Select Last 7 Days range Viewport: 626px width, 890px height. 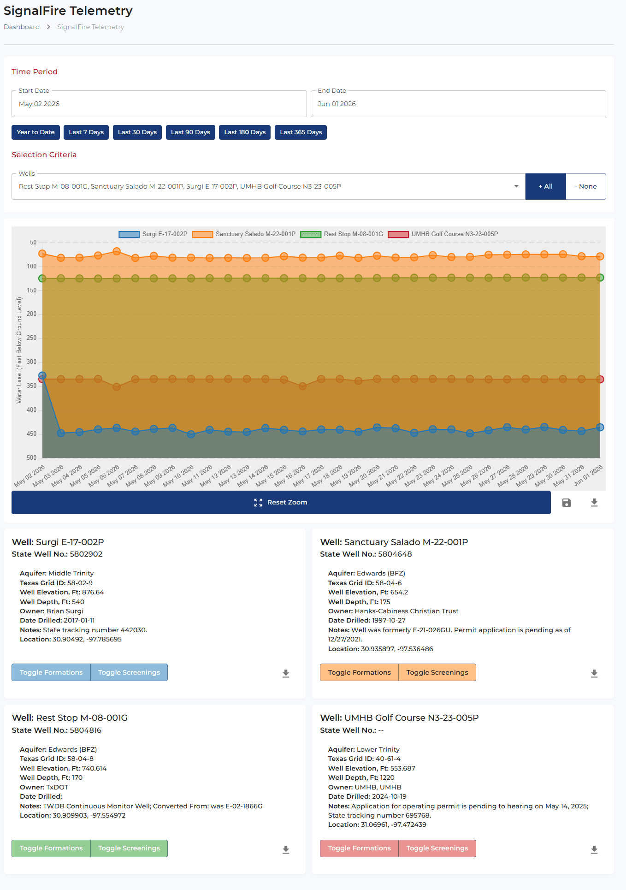click(x=86, y=132)
